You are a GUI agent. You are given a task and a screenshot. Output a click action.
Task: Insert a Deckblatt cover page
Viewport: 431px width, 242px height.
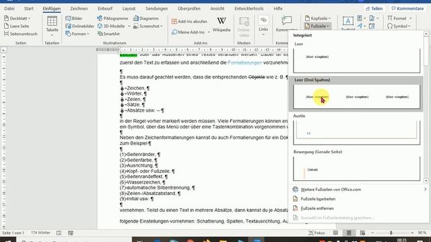(17, 18)
